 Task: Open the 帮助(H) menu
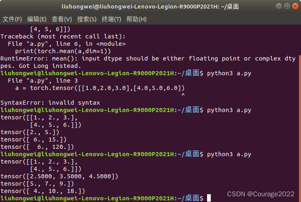[137, 19]
